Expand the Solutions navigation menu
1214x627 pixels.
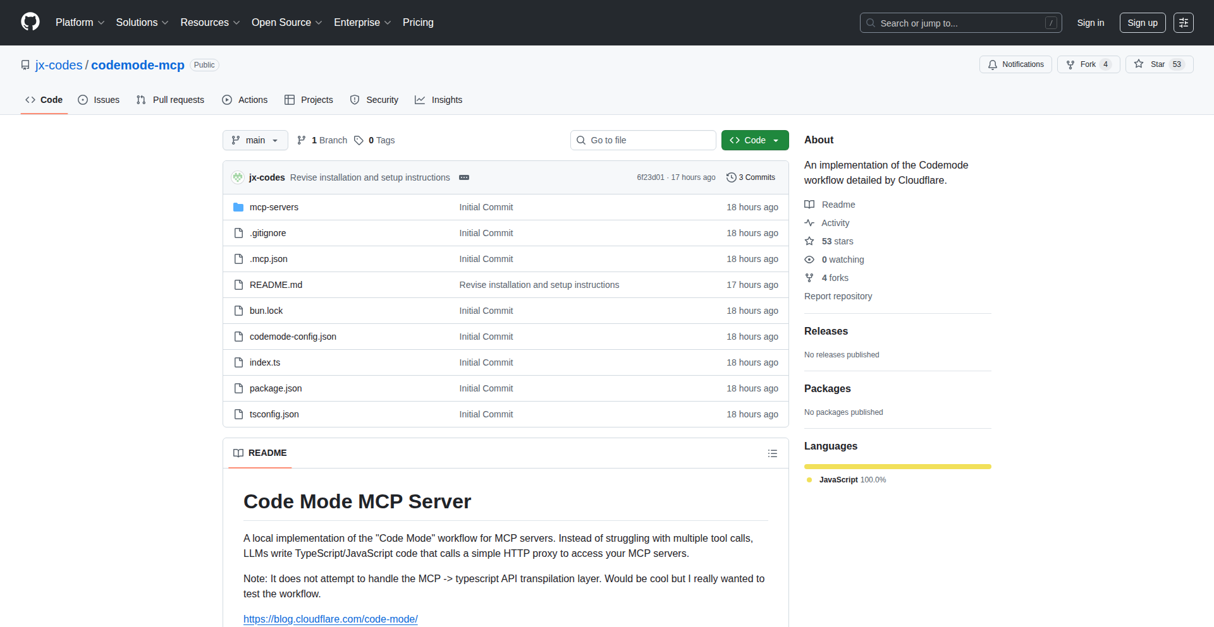(142, 22)
